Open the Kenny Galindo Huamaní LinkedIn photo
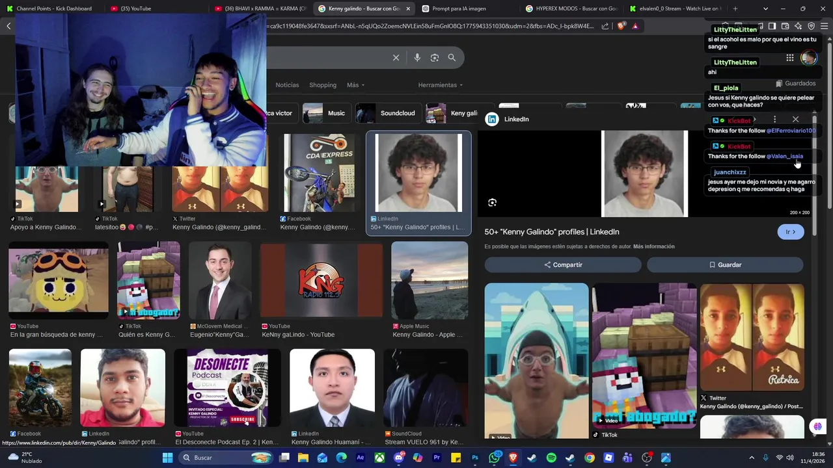 (332, 388)
